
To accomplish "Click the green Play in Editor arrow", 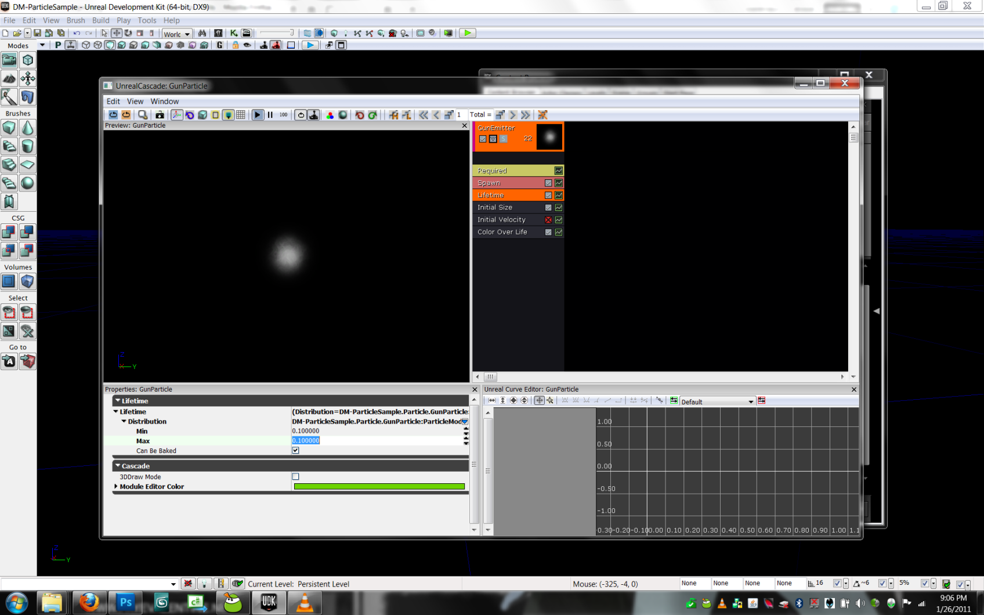I will (467, 33).
